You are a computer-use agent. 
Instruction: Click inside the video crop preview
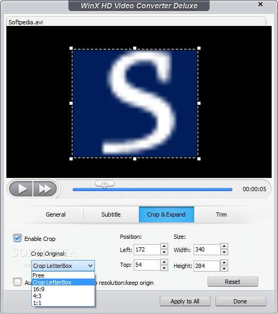coord(135,104)
